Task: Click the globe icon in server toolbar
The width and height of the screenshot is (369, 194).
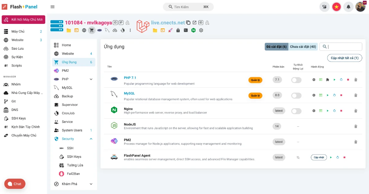Action: pyautogui.click(x=84, y=30)
